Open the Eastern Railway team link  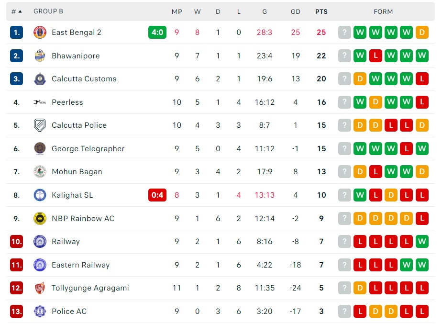[80, 265]
